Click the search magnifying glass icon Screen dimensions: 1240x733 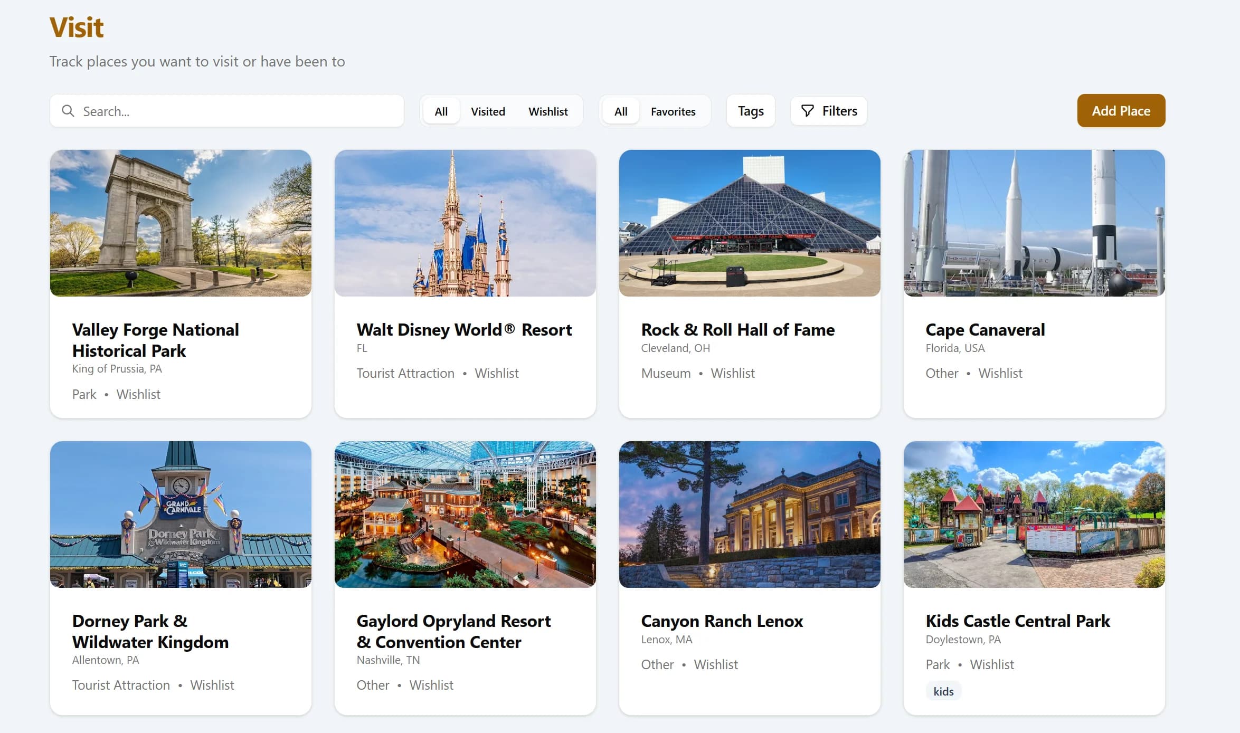(68, 111)
